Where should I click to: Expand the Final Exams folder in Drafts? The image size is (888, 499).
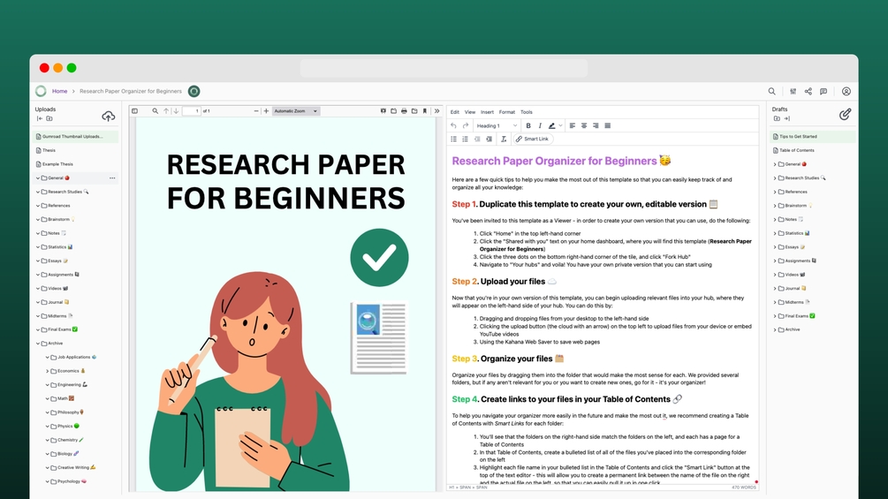pos(775,315)
